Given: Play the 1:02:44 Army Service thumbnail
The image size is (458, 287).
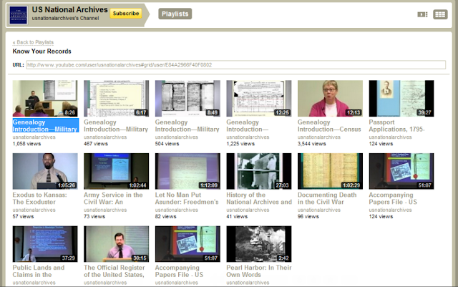Looking at the screenshot, I should (x=116, y=171).
